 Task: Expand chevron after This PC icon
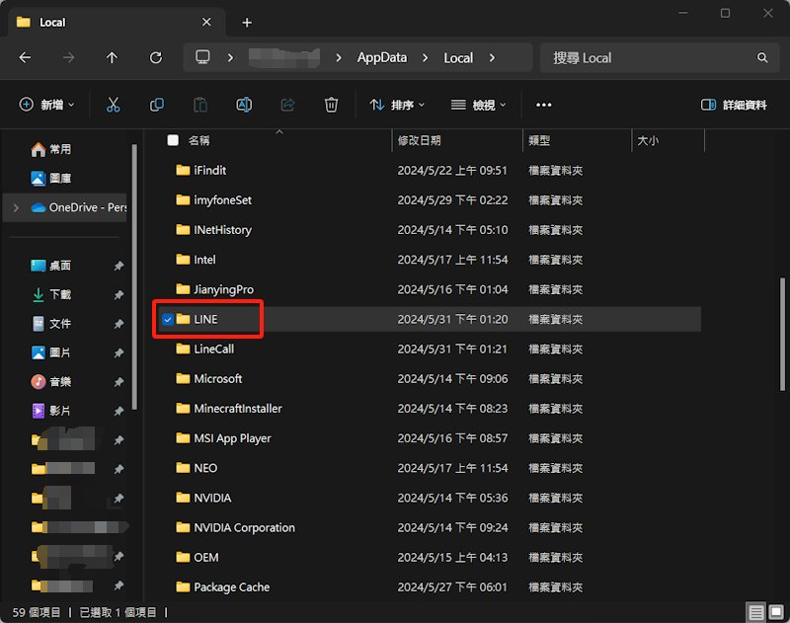[x=230, y=58]
